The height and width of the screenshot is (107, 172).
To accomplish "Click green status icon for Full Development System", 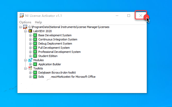I will pos(35,48).
